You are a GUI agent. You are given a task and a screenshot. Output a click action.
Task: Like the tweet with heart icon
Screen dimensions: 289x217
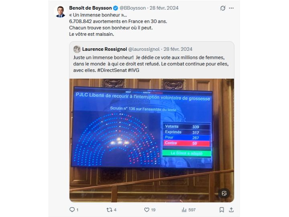pos(147,210)
